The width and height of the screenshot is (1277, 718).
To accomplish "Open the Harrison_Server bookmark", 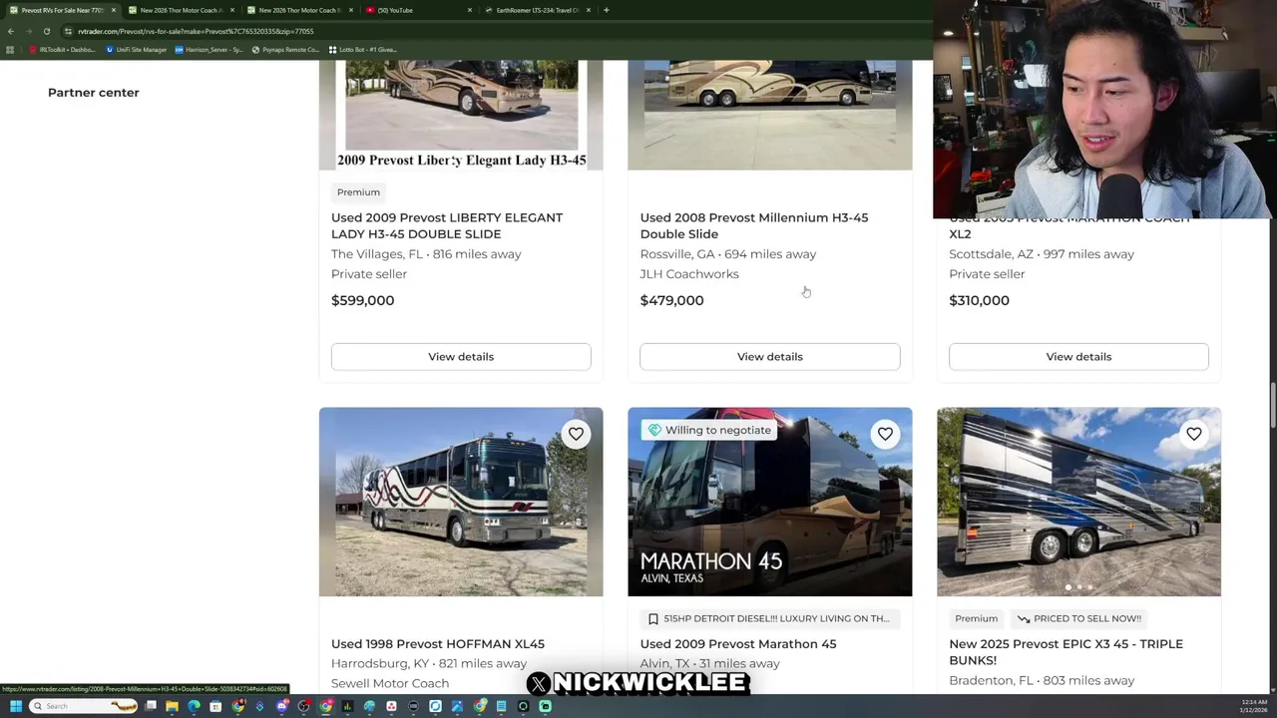I will pos(209,49).
